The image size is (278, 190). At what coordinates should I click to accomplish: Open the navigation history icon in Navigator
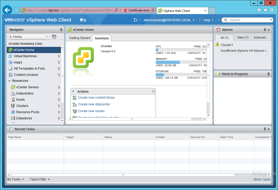(54, 37)
